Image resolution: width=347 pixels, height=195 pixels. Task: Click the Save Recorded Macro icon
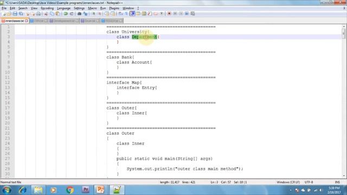pos(193,14)
